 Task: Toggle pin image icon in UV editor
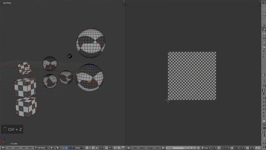[198, 148]
